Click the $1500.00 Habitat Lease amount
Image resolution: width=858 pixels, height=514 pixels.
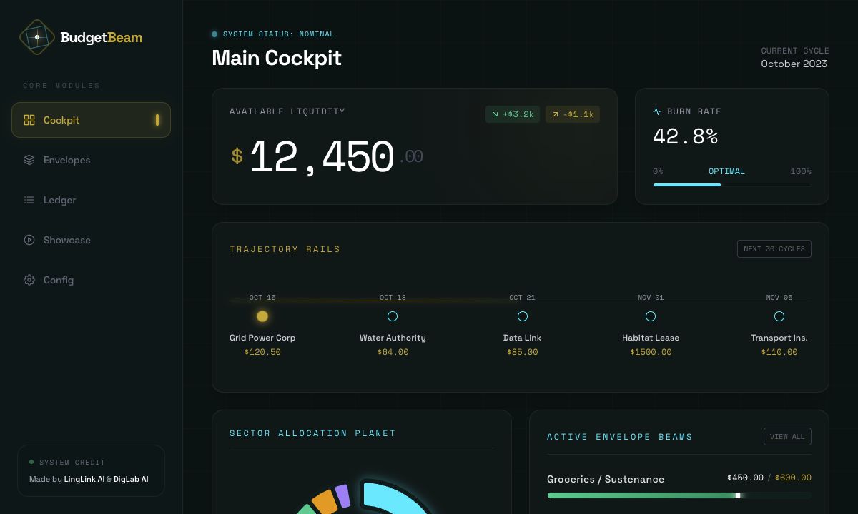click(651, 352)
